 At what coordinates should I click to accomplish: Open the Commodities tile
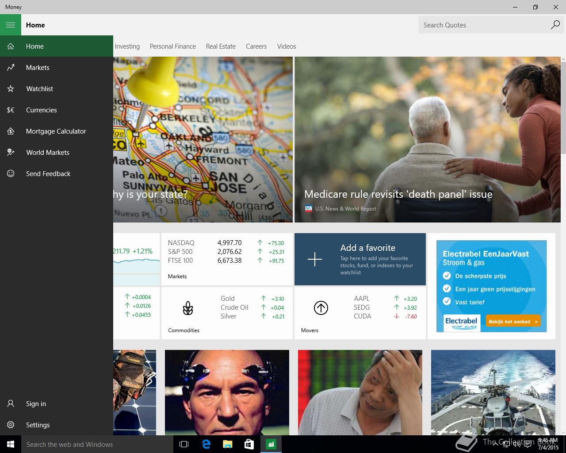(227, 313)
